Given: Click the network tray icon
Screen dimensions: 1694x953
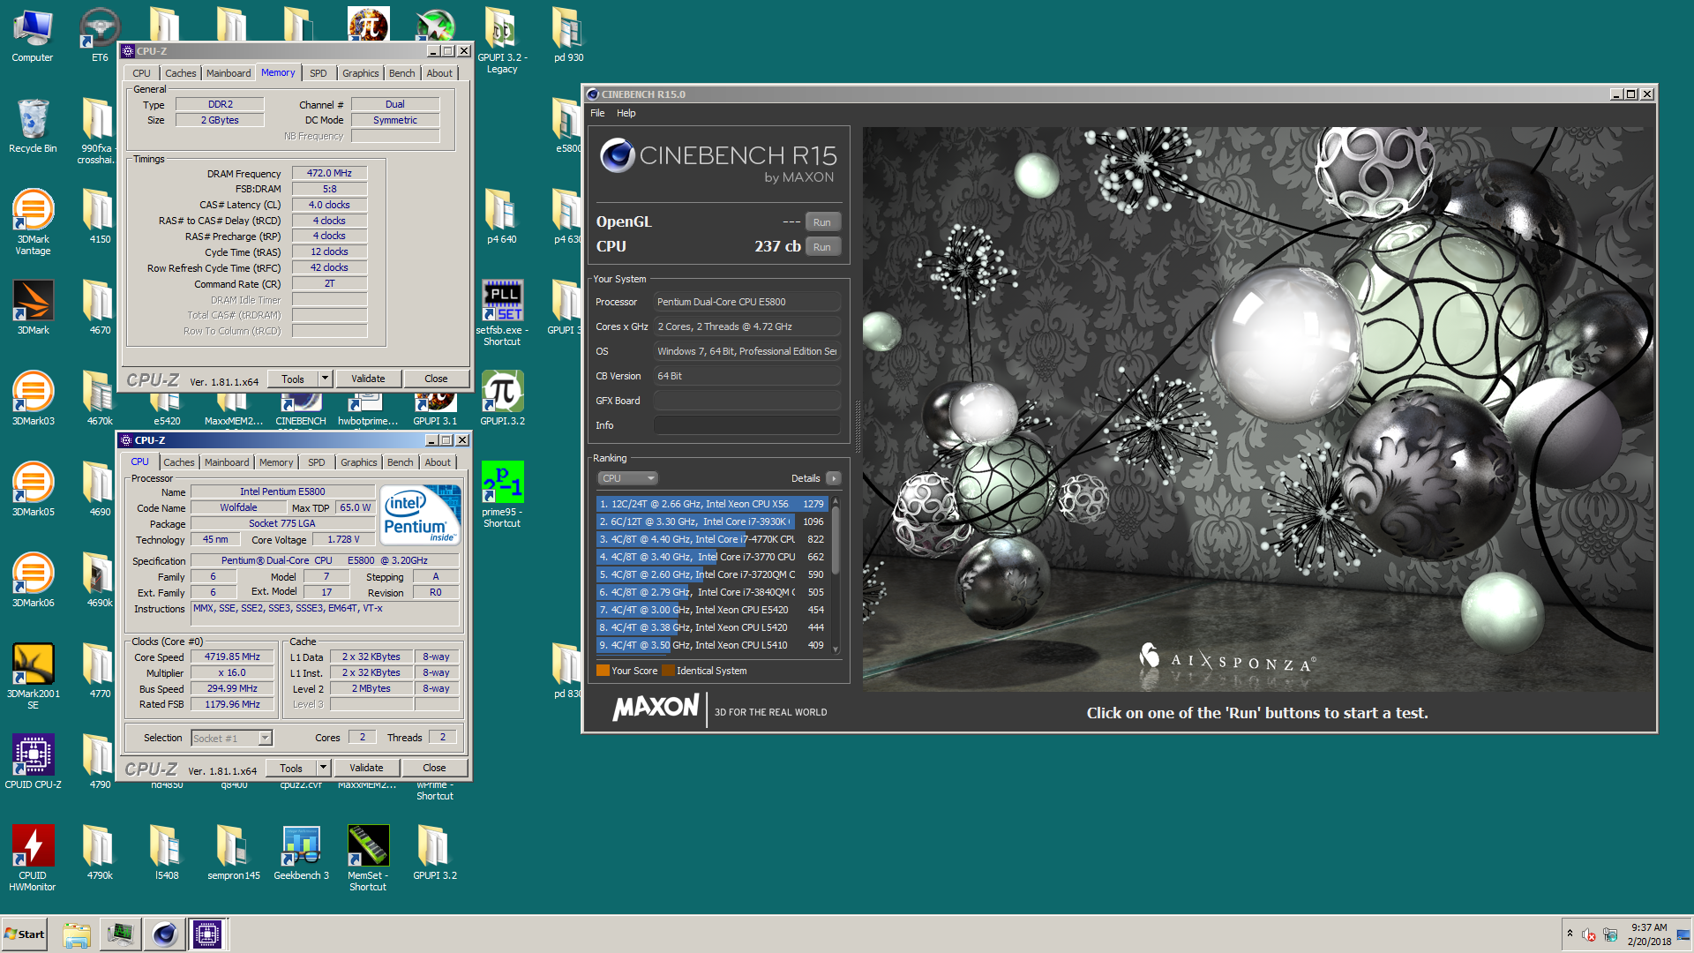Looking at the screenshot, I should click(x=1610, y=934).
